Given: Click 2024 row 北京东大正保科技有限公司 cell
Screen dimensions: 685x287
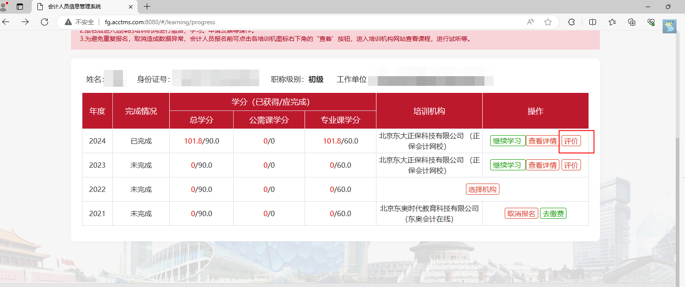Looking at the screenshot, I should click(x=429, y=141).
